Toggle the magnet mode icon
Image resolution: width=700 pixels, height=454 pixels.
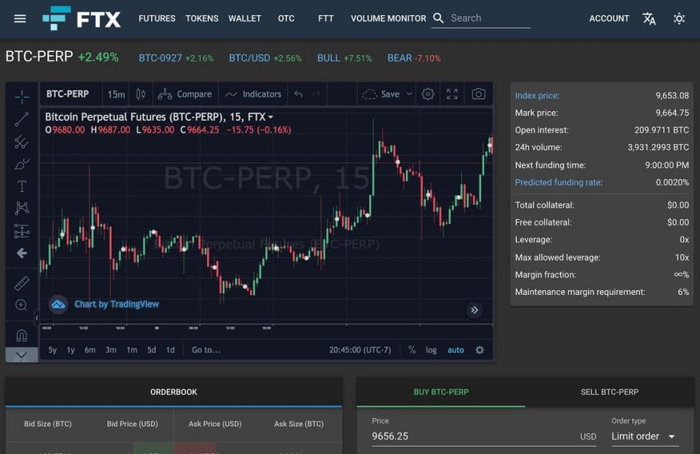(21, 335)
